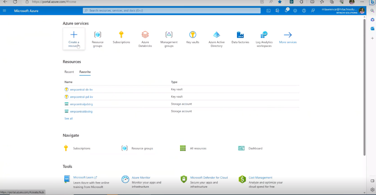The width and height of the screenshot is (376, 195).
Task: Open browser settings ellipsis menu
Action: pyautogui.click(x=362, y=2)
